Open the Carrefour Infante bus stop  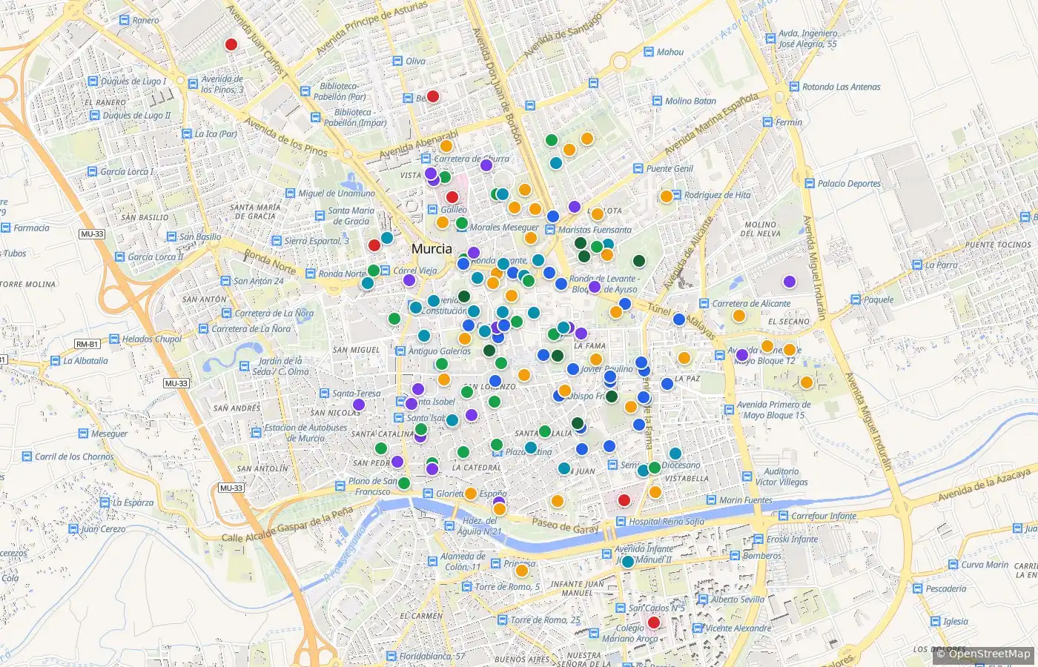(x=783, y=516)
